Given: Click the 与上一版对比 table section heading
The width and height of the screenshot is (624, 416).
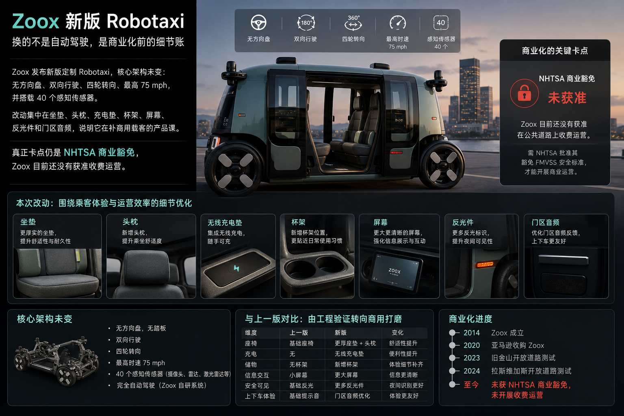Looking at the screenshot, I should coord(323,319).
